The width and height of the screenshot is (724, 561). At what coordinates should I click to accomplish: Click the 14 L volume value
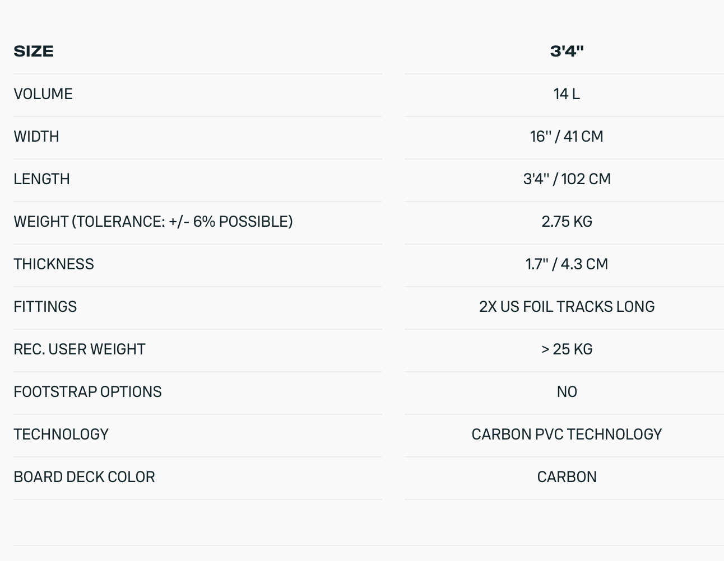point(567,94)
